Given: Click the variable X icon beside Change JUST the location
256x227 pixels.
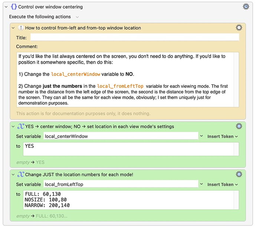Looking at the screenshot, I should pos(21,175).
